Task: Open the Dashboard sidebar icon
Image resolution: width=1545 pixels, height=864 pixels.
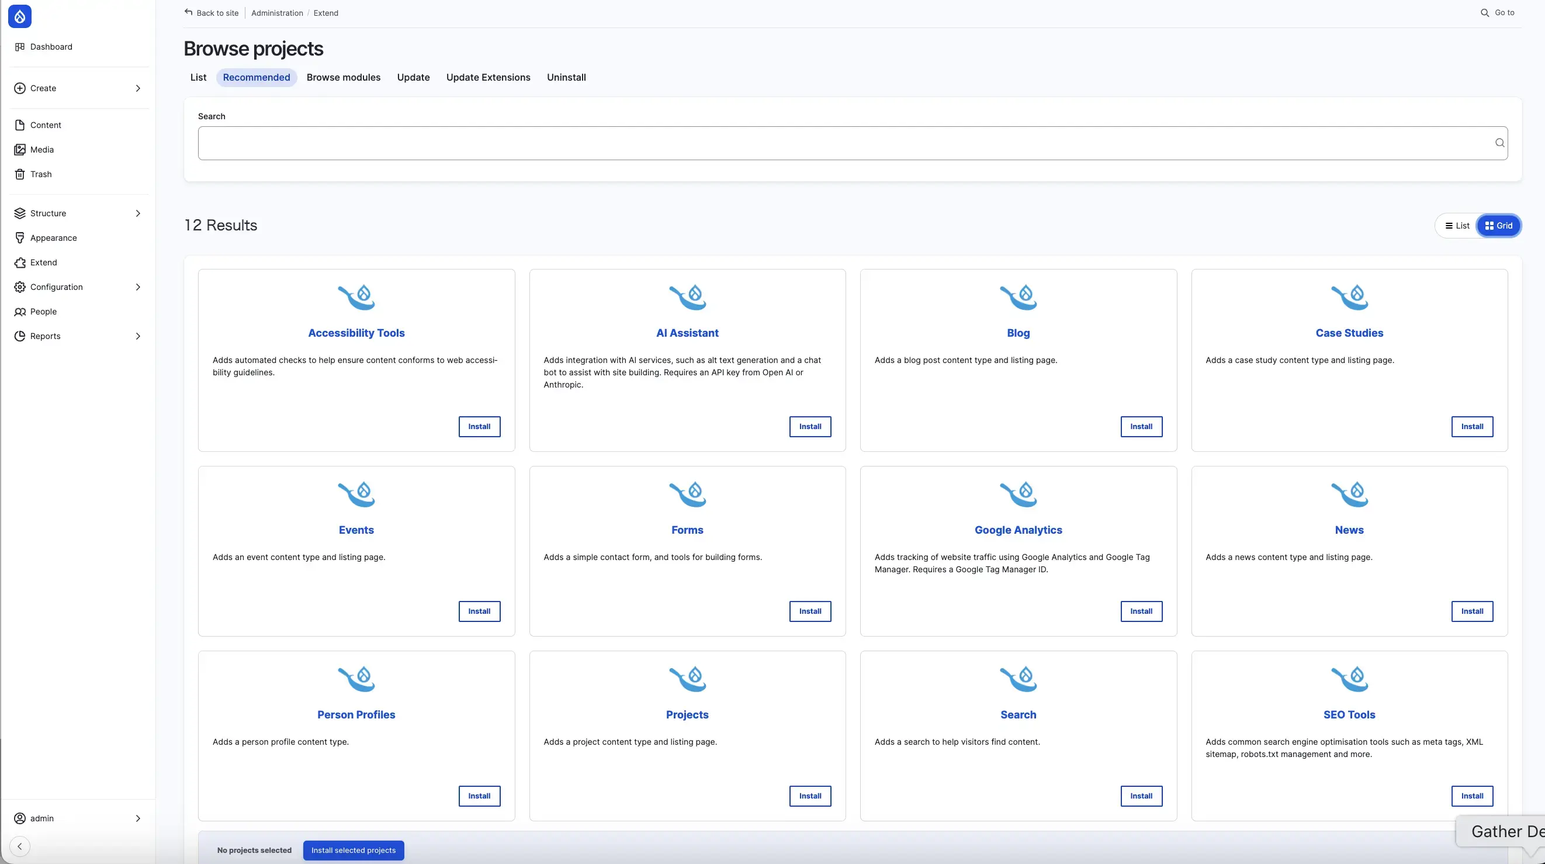Action: 20,47
